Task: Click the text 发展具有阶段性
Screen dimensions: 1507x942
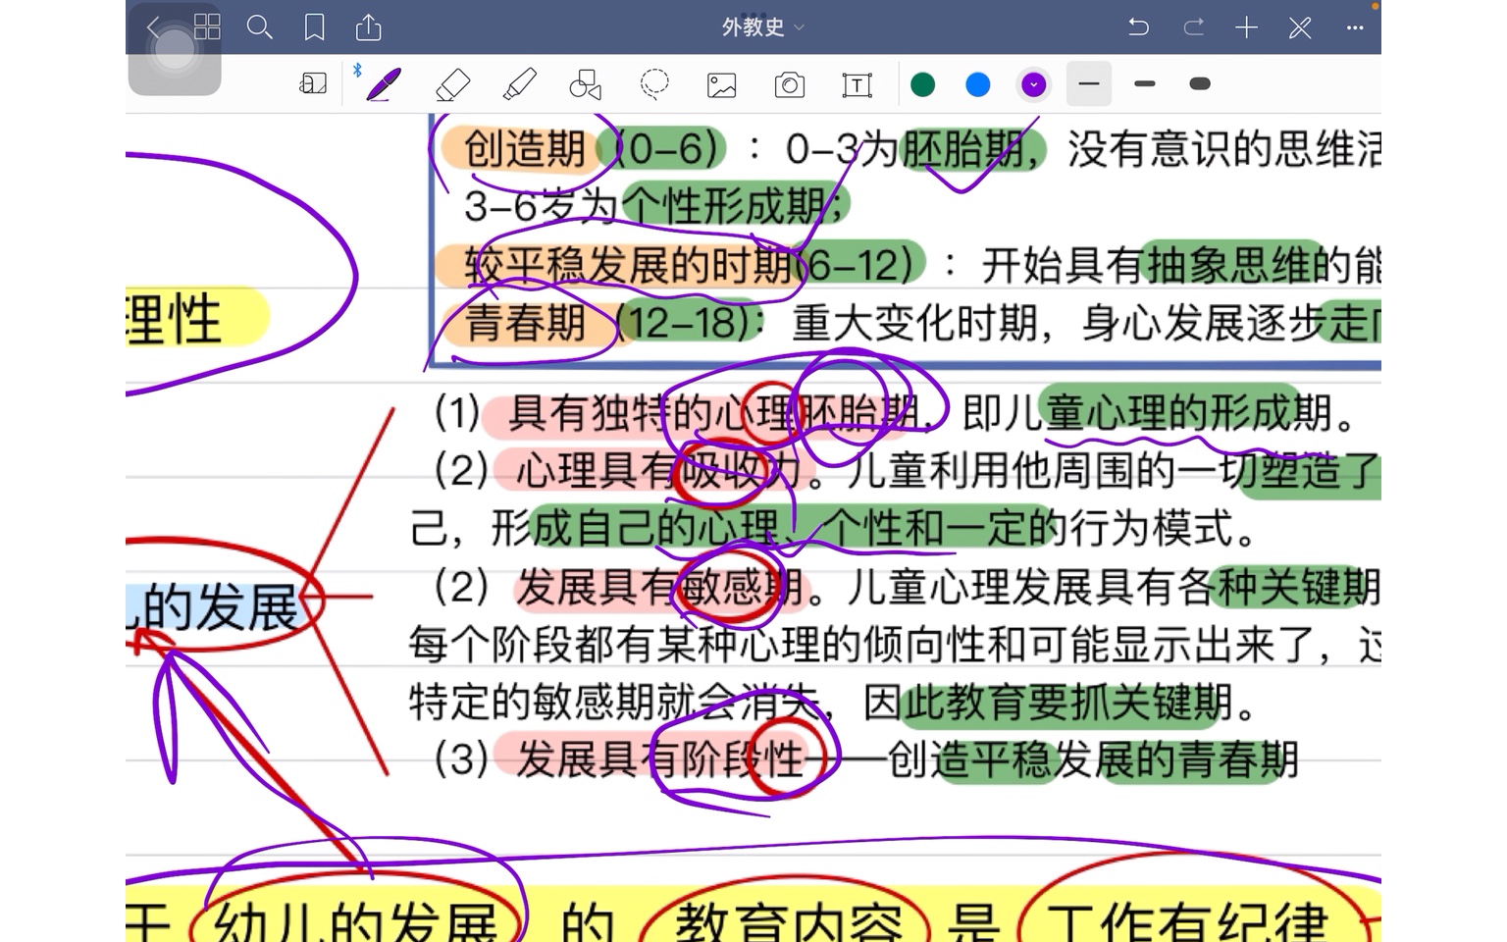Action: [660, 759]
